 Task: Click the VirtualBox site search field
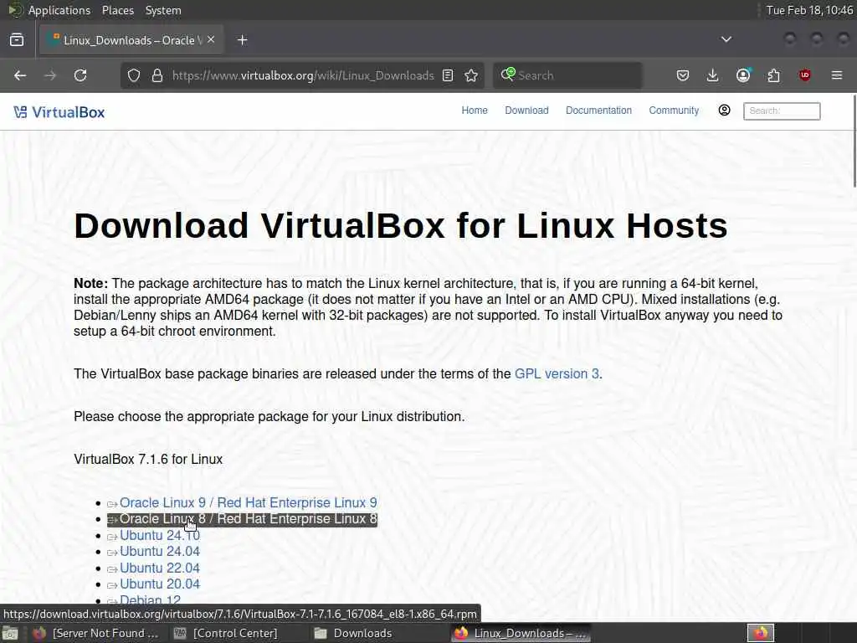(x=782, y=111)
